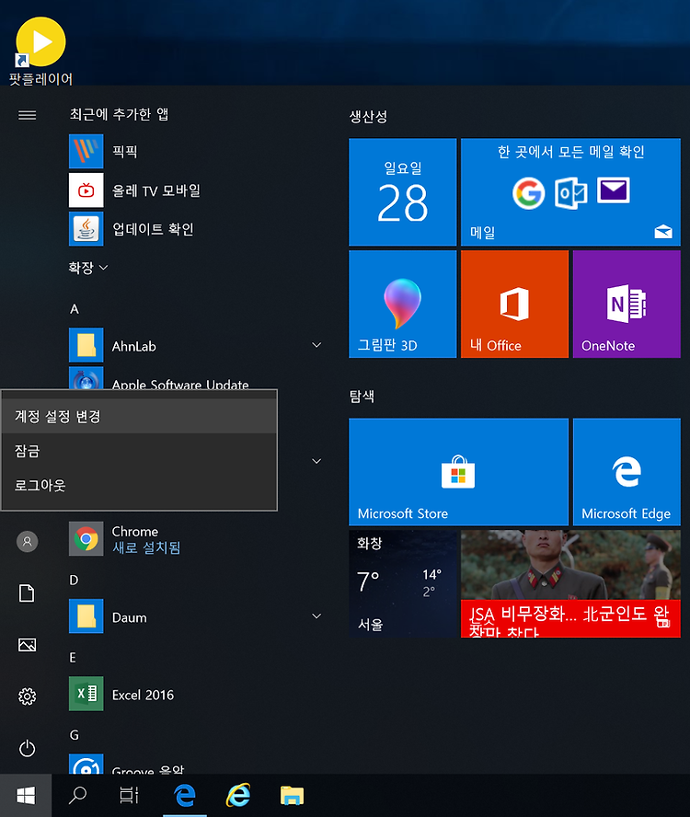Open Edge from the taskbar
Screen dimensions: 690x817
pyautogui.click(x=185, y=795)
